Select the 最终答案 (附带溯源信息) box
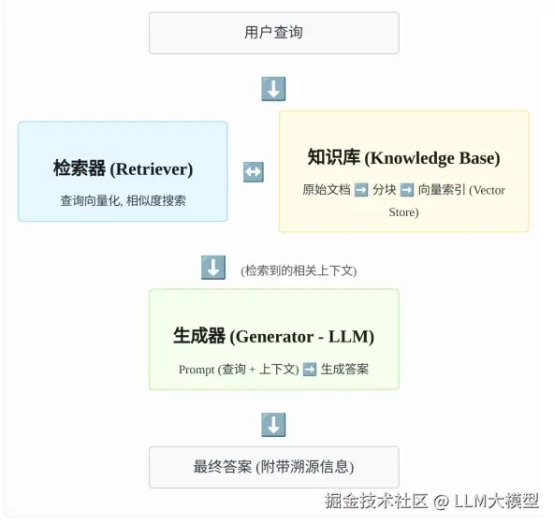 (x=274, y=467)
